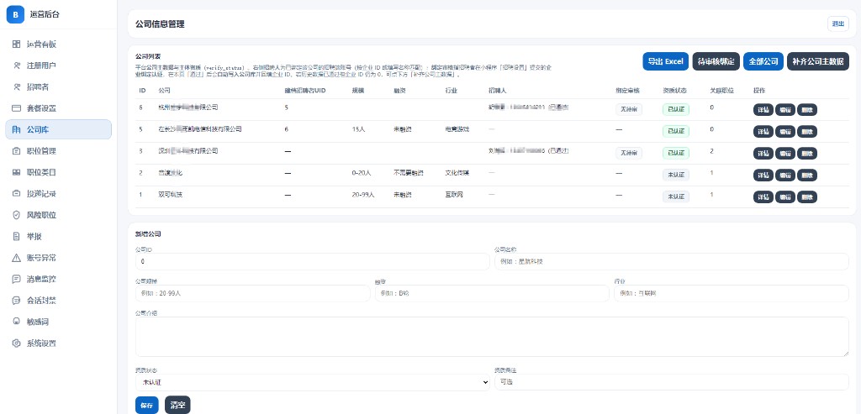Edit company row with ID 3
This screenshot has height=414, width=861.
tap(784, 154)
